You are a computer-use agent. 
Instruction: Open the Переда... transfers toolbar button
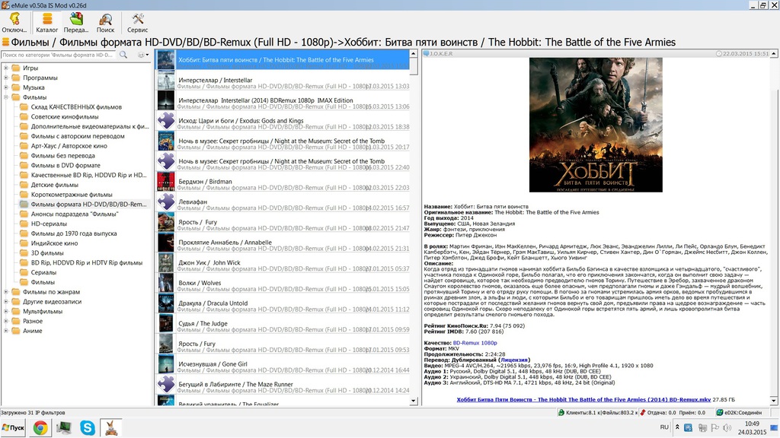[76, 23]
